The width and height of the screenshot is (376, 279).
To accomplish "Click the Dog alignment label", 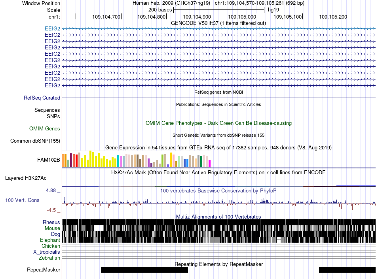I will coord(55,234).
